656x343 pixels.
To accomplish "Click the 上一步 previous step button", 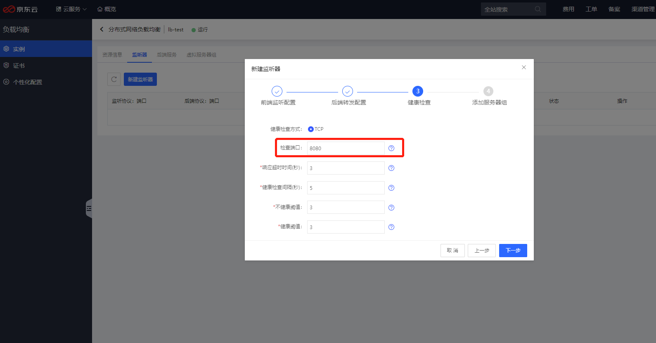I will tap(482, 251).
